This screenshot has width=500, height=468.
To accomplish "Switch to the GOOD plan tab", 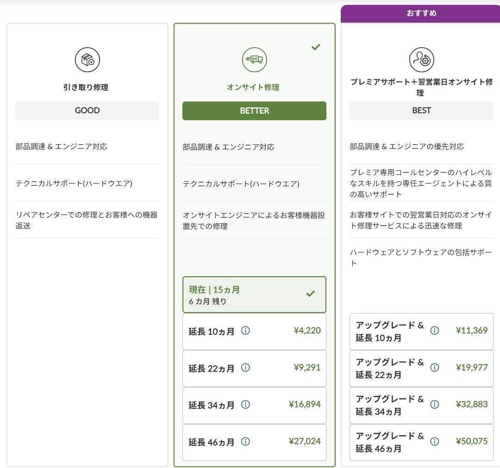I will coord(87,111).
